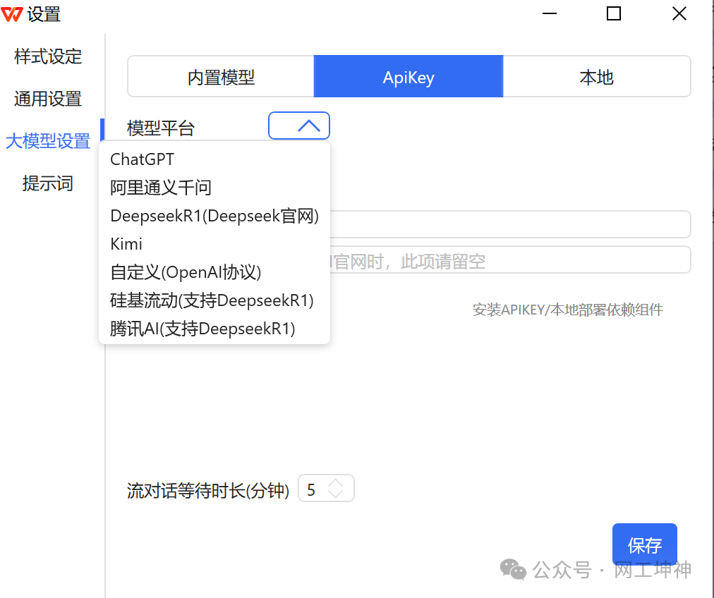Click the WPS logo icon in title bar

pos(12,14)
